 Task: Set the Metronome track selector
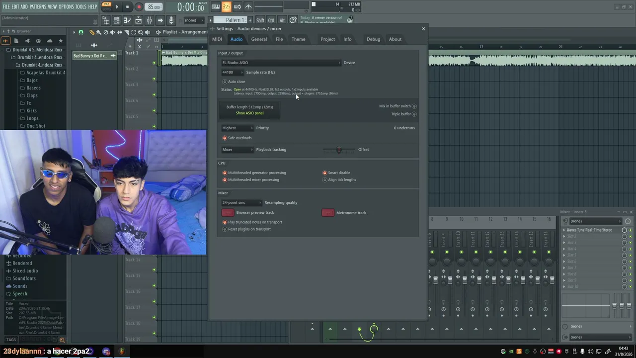click(x=328, y=213)
